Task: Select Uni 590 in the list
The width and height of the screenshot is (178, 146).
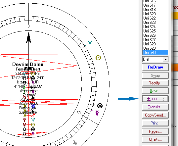Action: coord(155,53)
